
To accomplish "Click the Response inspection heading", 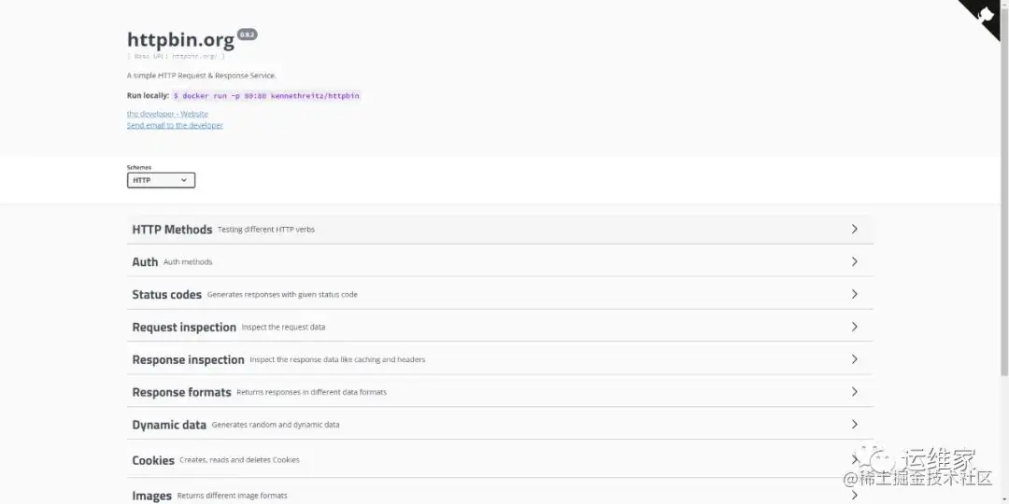I will (x=188, y=359).
